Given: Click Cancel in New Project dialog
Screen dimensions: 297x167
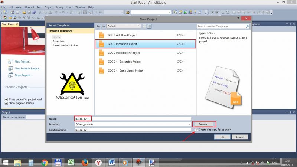Looking at the screenshot, I should pos(240,137).
